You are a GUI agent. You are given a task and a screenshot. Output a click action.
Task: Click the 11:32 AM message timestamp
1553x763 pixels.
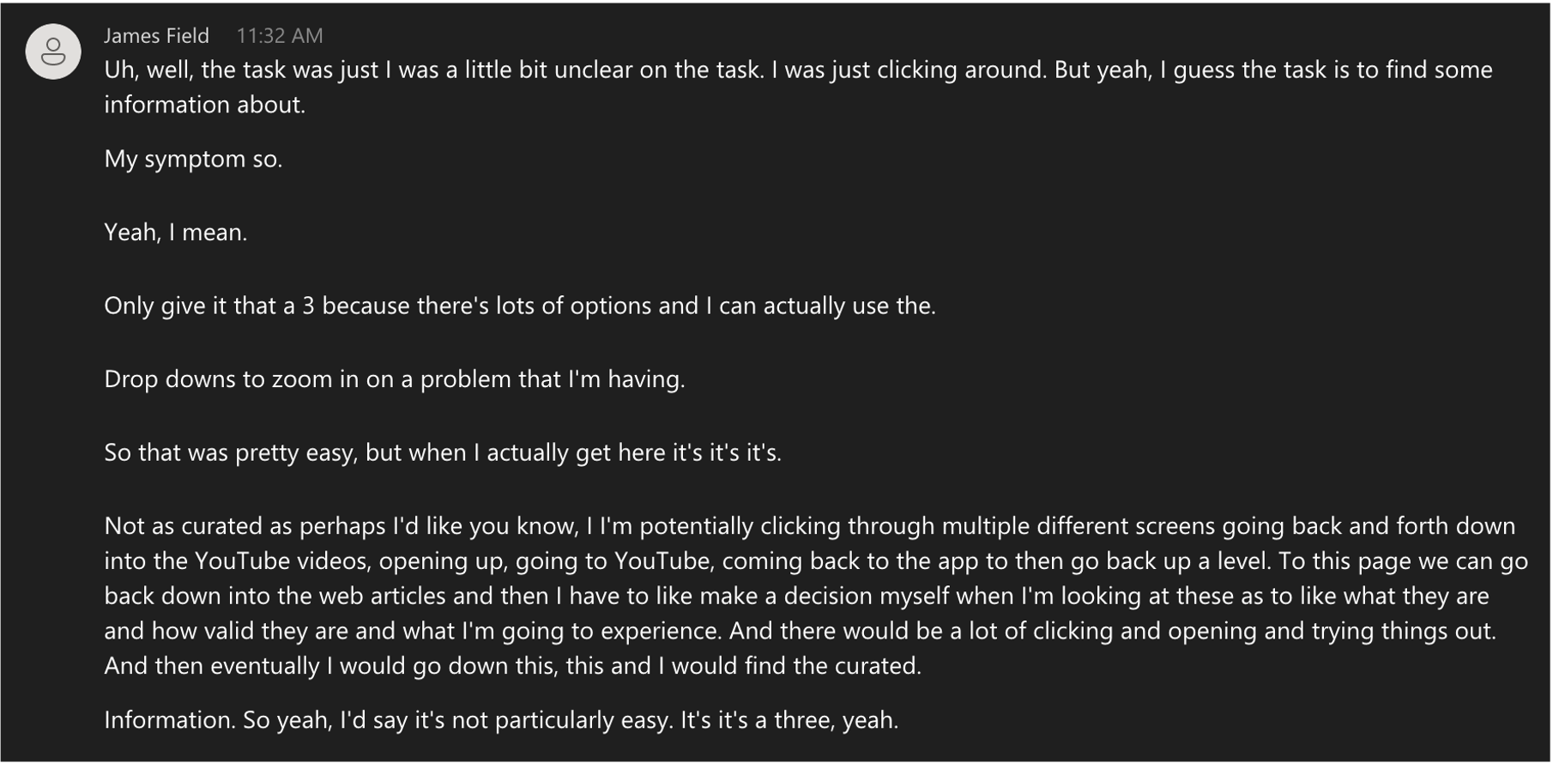280,36
